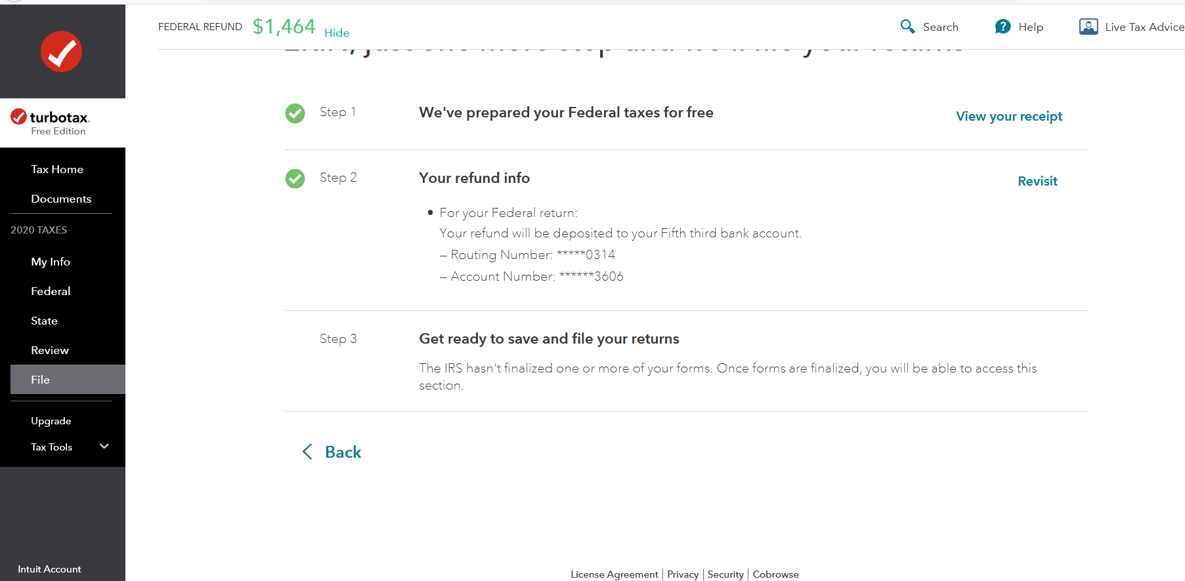This screenshot has width=1185, height=581.
Task: Open the State taxes section
Action: pyautogui.click(x=44, y=321)
